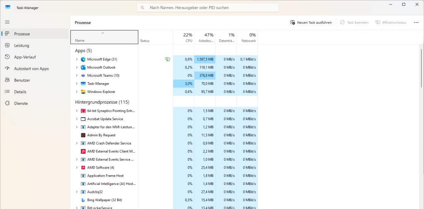Viewport: 424px width, 209px height.
Task: Click the magnifier icon in search box
Action: click(142, 7)
